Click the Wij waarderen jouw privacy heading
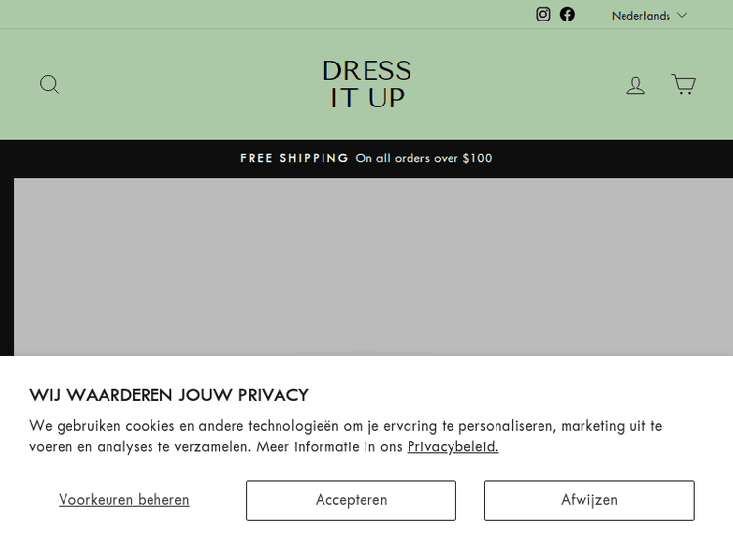733x550 pixels. 169,395
